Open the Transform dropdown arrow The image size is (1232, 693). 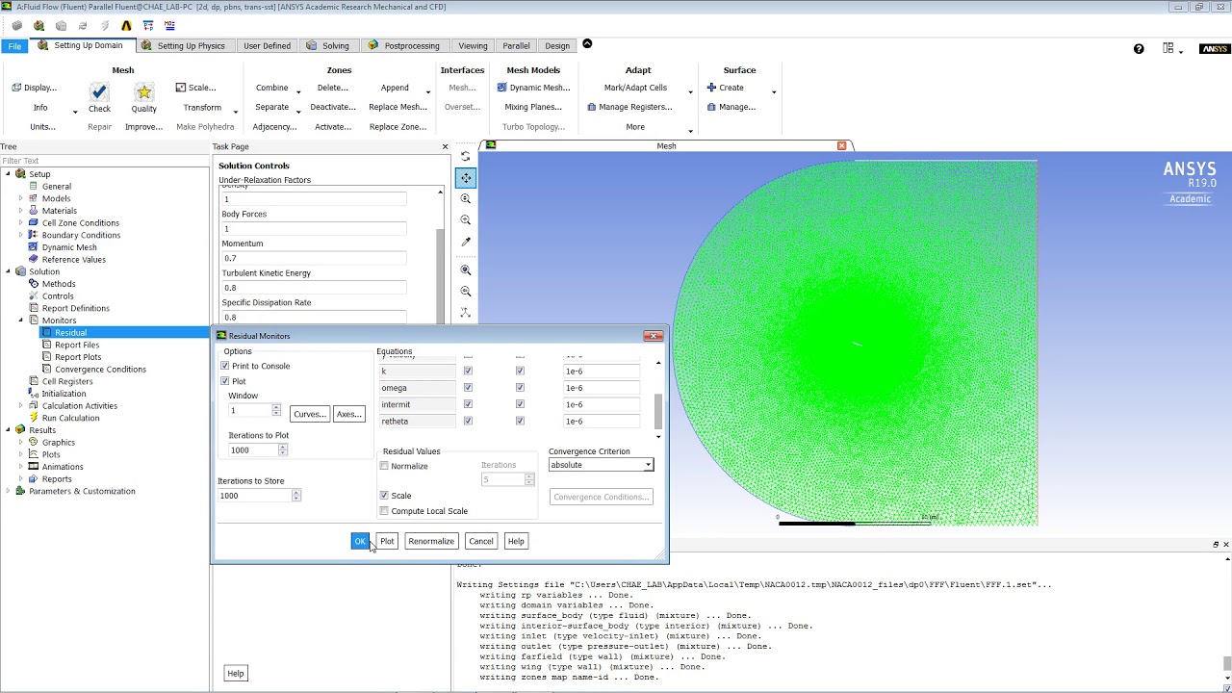point(235,112)
